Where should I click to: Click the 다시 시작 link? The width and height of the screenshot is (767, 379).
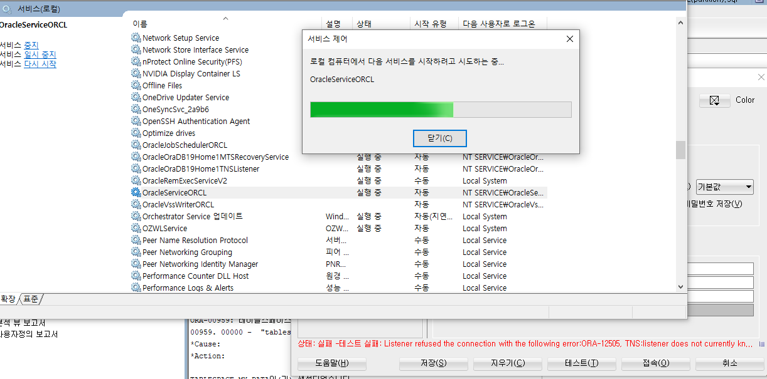40,64
